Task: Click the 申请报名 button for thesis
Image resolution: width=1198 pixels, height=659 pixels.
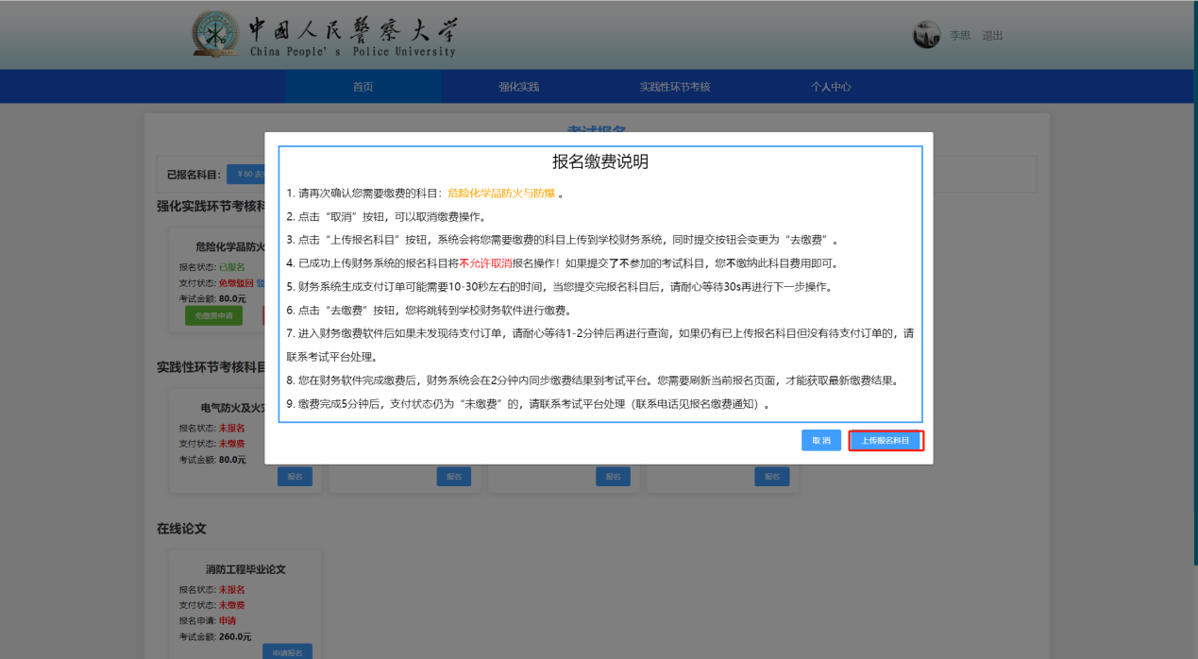Action: coord(287,652)
